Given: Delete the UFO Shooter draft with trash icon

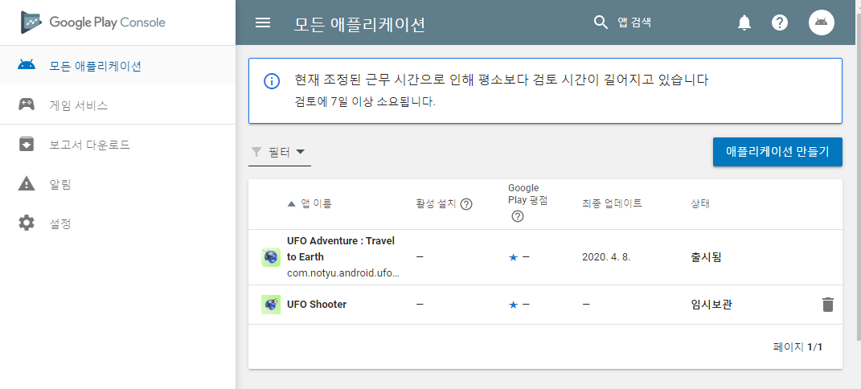Looking at the screenshot, I should [x=827, y=305].
